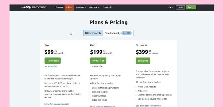Open the Features menu item
This screenshot has height=107, width=223.
pyautogui.click(x=59, y=7)
